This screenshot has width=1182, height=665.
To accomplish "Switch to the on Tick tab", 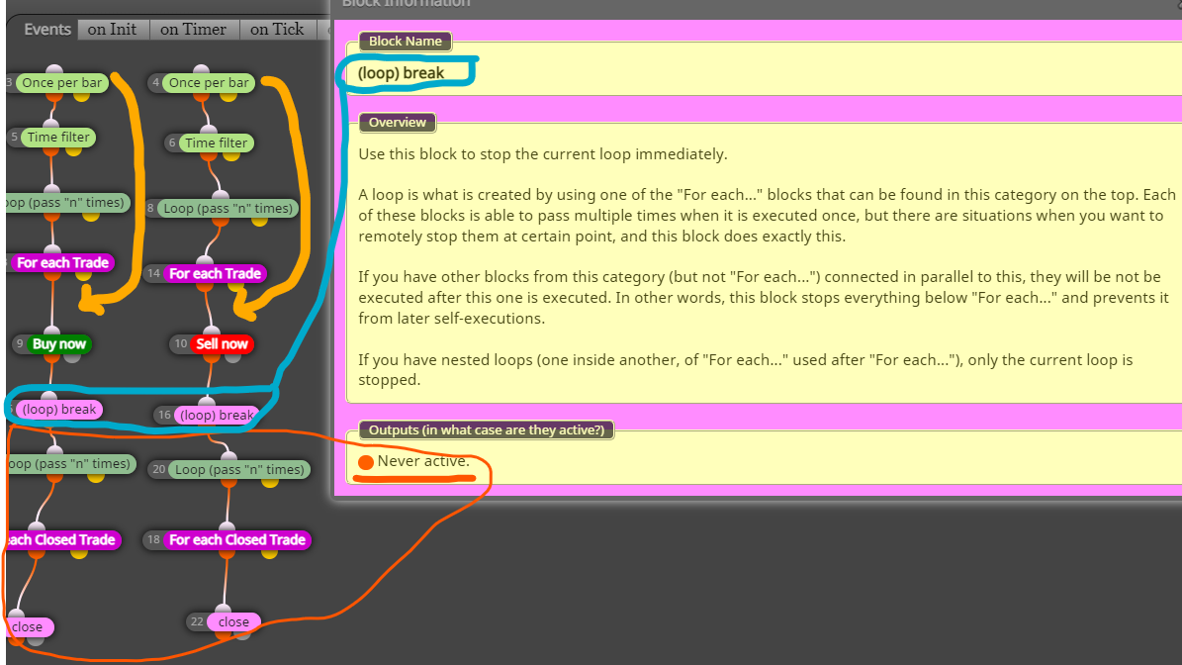I will [277, 30].
